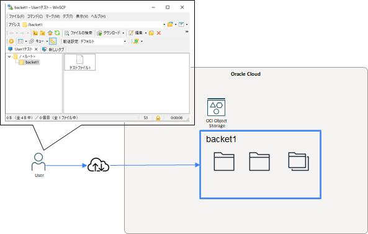Image resolution: width=368 pixels, height=234 pixels.
Task: Click the ファイルの検索 button
Action: (78, 33)
